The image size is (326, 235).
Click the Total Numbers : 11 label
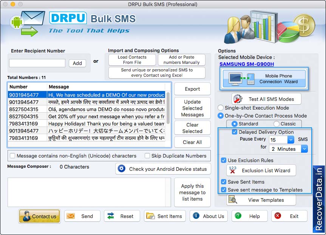(26, 77)
